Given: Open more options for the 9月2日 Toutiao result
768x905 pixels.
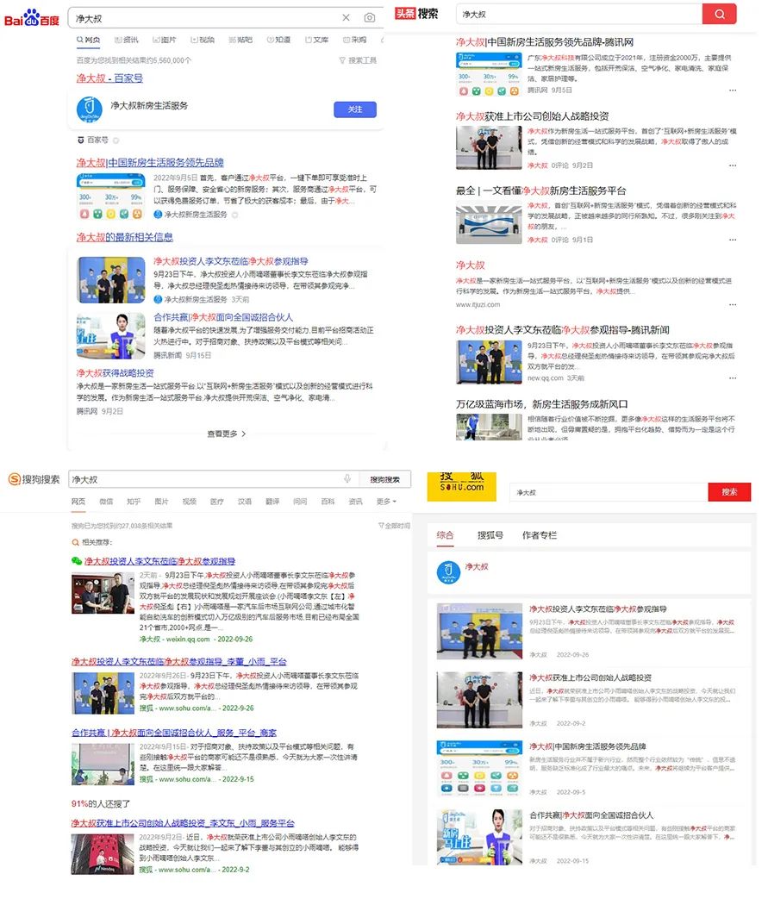Looking at the screenshot, I should [732, 165].
